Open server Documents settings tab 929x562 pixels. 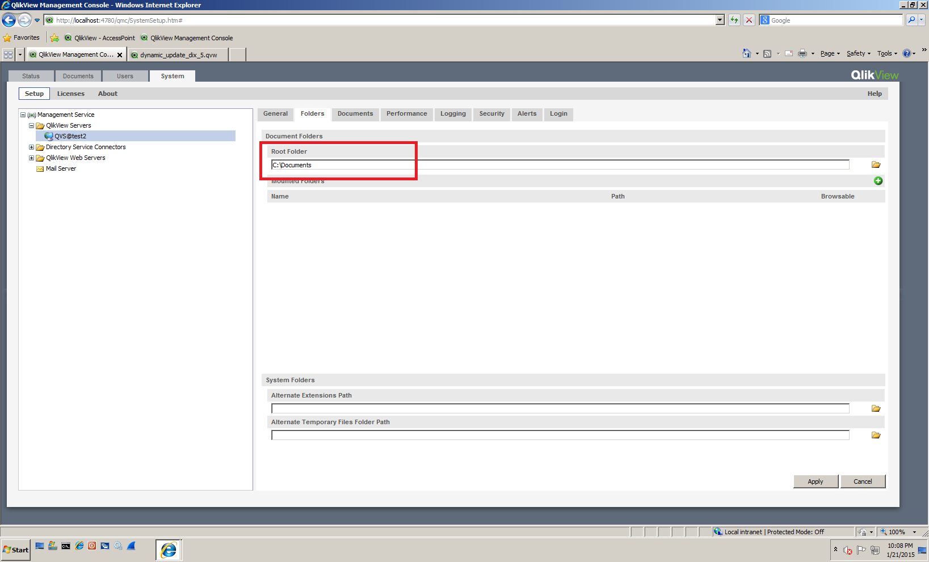(x=355, y=114)
